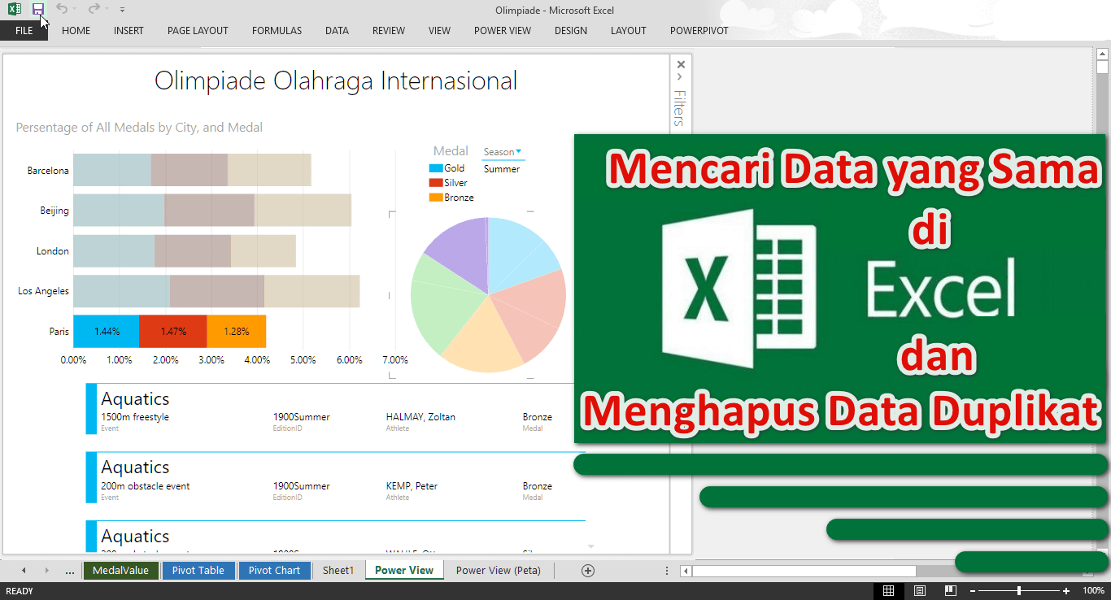Click the Olimpiade Olahraga Internasional title

coord(336,80)
